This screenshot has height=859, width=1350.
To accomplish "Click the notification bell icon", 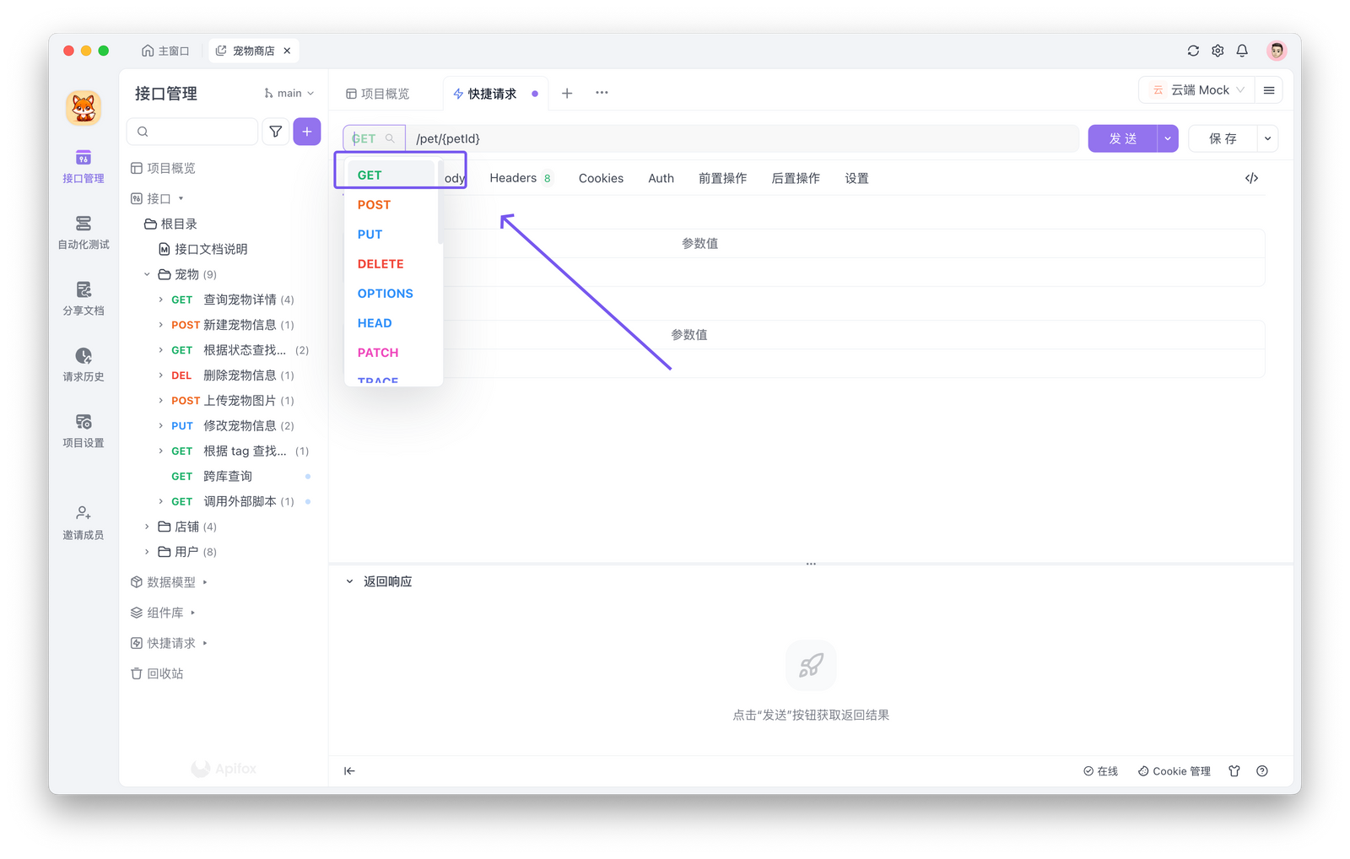I will [1242, 50].
